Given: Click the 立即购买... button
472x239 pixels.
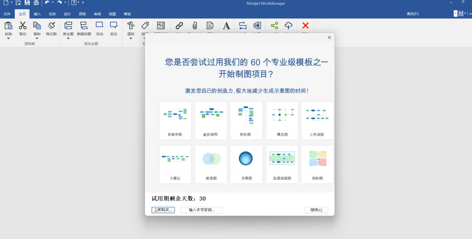Looking at the screenshot, I should coord(163,210).
